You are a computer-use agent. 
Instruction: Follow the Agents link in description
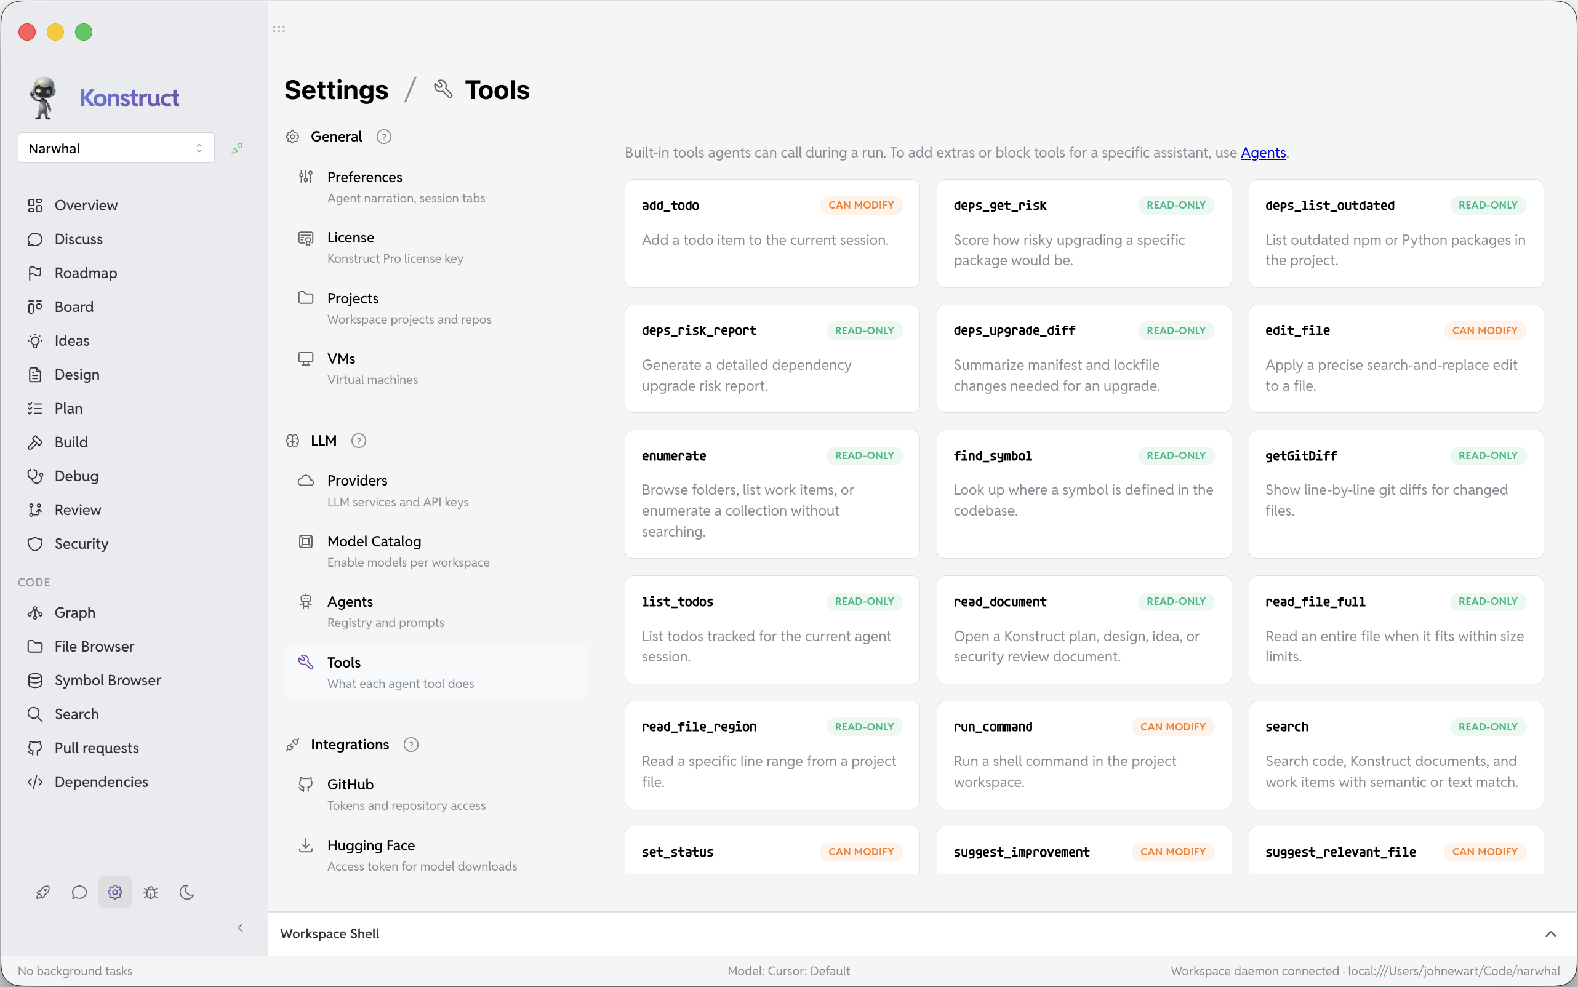point(1263,152)
